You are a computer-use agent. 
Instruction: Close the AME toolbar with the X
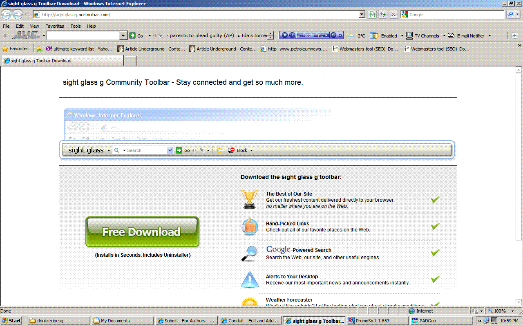[x=5, y=36]
